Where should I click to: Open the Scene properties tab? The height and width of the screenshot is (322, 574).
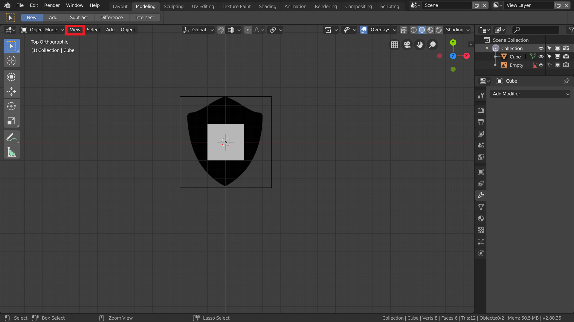pyautogui.click(x=481, y=145)
